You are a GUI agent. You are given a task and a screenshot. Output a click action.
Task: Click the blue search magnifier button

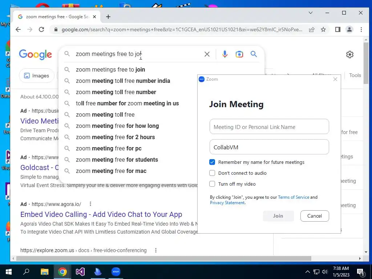coord(254,54)
